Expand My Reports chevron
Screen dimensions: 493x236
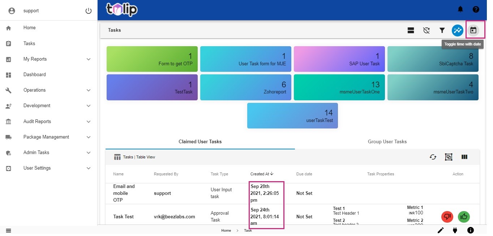coord(89,59)
